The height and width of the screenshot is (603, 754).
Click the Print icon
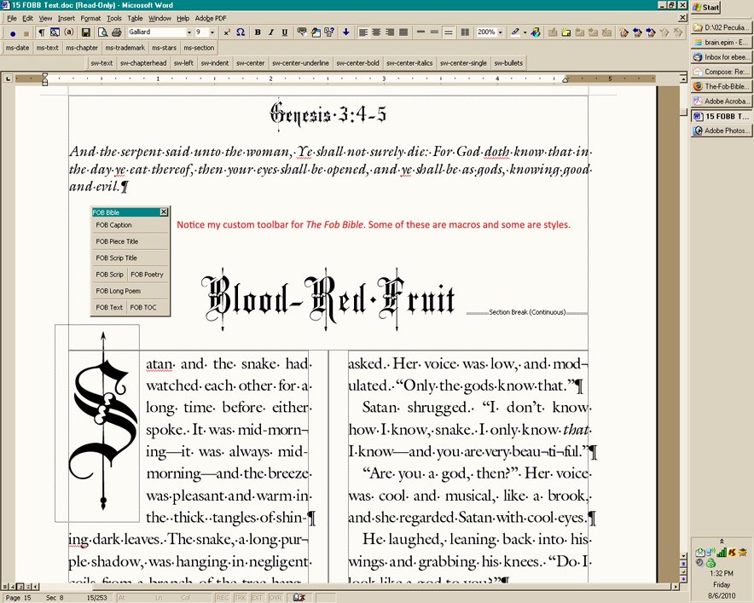pyautogui.click(x=116, y=32)
